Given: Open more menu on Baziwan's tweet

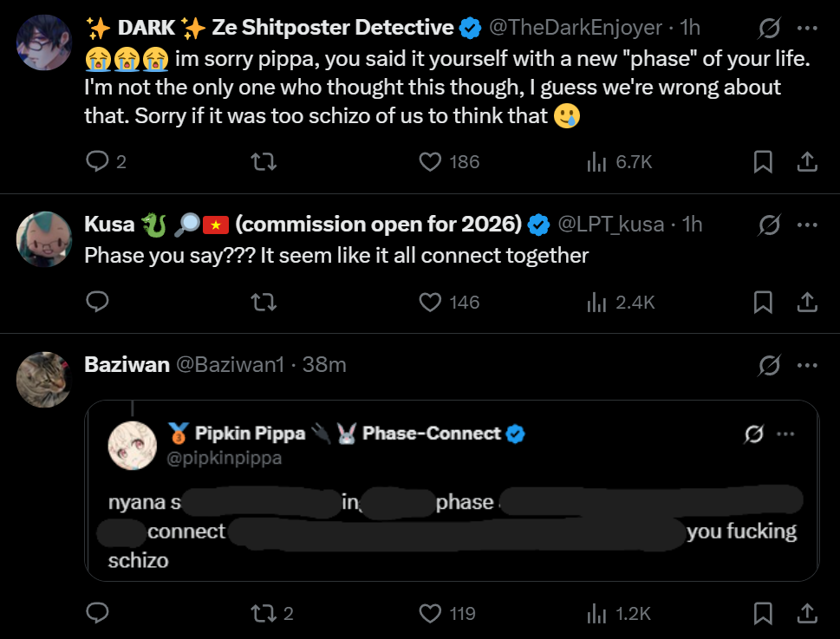Looking at the screenshot, I should tap(806, 365).
